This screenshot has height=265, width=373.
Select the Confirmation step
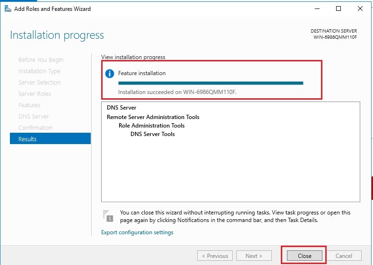tap(35, 128)
